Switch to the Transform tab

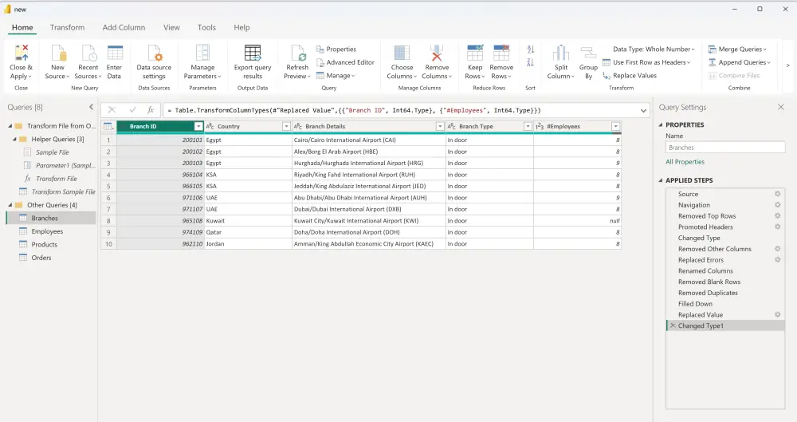(x=67, y=27)
